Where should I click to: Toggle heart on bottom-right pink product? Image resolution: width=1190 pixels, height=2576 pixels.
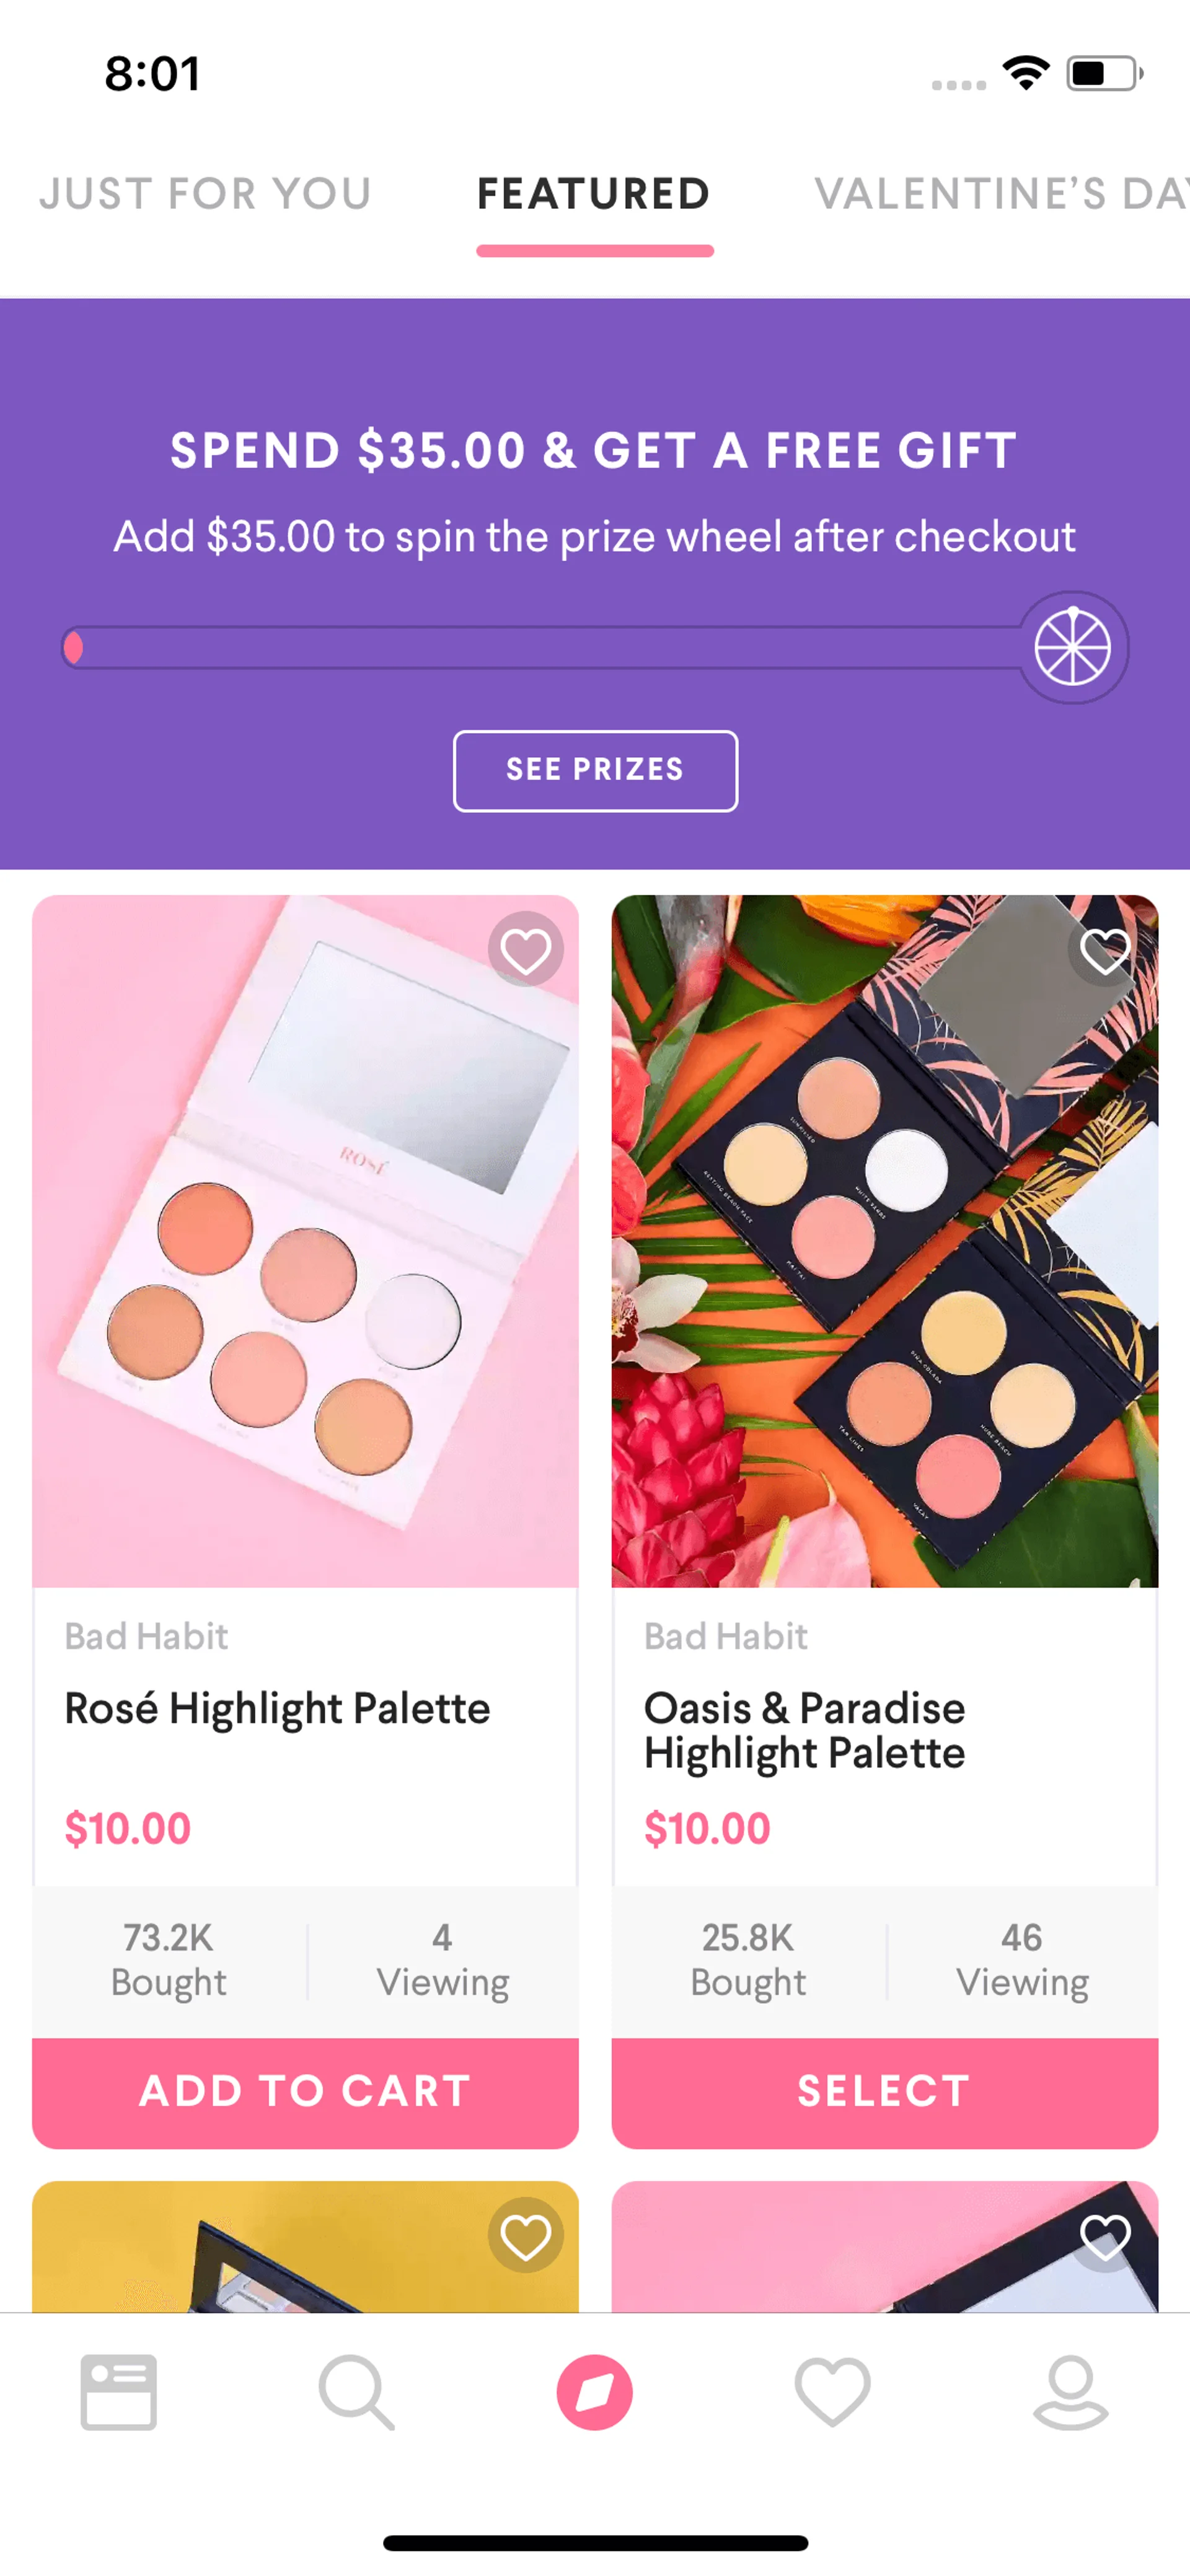[x=1104, y=2235]
